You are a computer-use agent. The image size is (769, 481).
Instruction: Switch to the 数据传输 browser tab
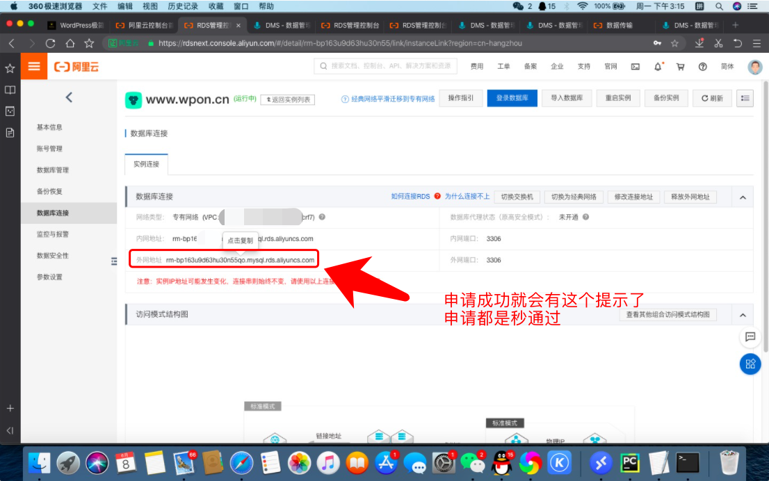(620, 26)
